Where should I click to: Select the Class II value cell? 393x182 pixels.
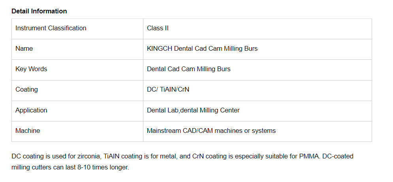point(158,28)
